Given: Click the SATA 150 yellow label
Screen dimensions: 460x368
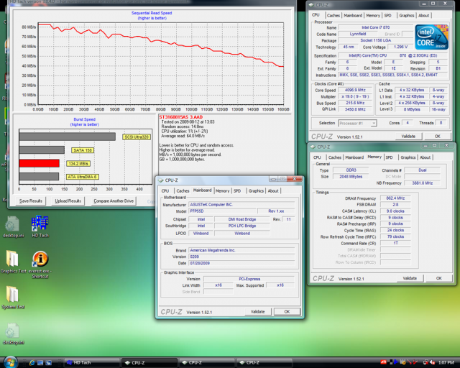Looking at the screenshot, I should pyautogui.click(x=83, y=150).
